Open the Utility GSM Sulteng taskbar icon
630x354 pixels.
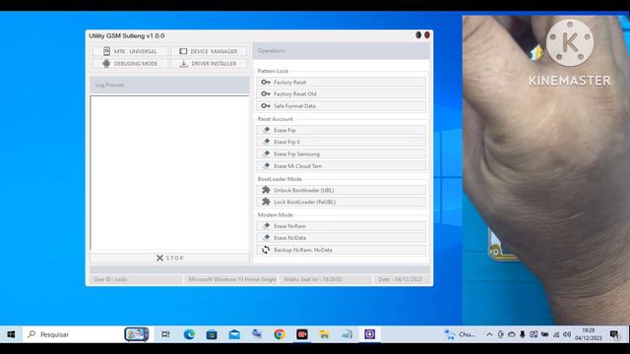370,334
